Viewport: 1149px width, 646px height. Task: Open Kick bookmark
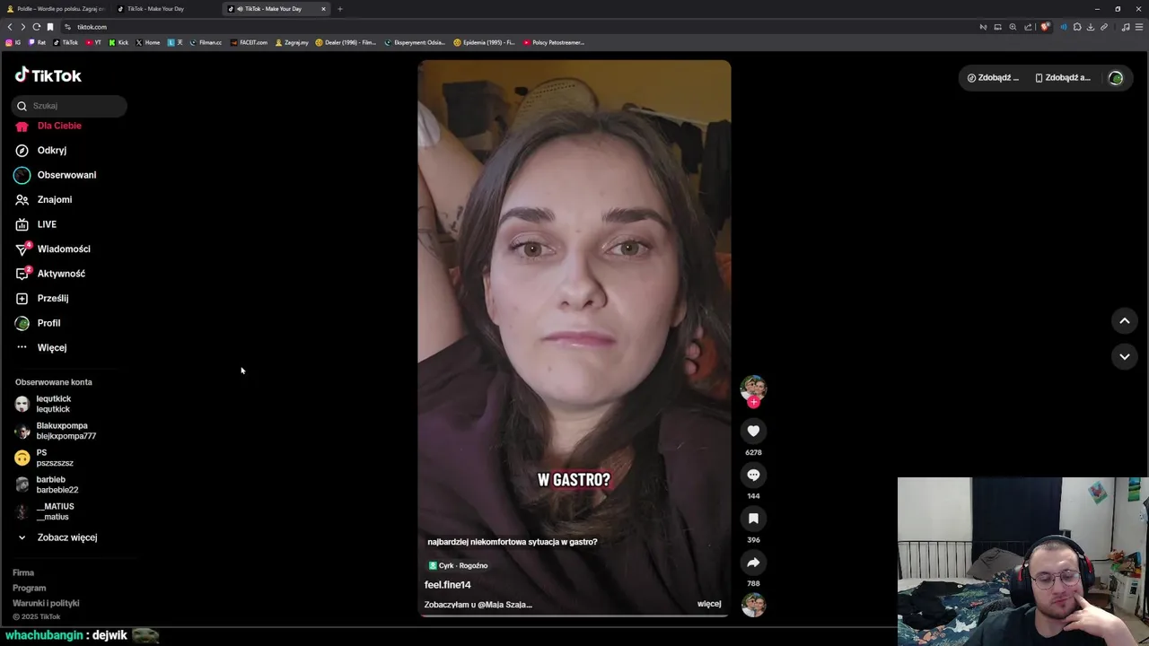[x=118, y=42]
